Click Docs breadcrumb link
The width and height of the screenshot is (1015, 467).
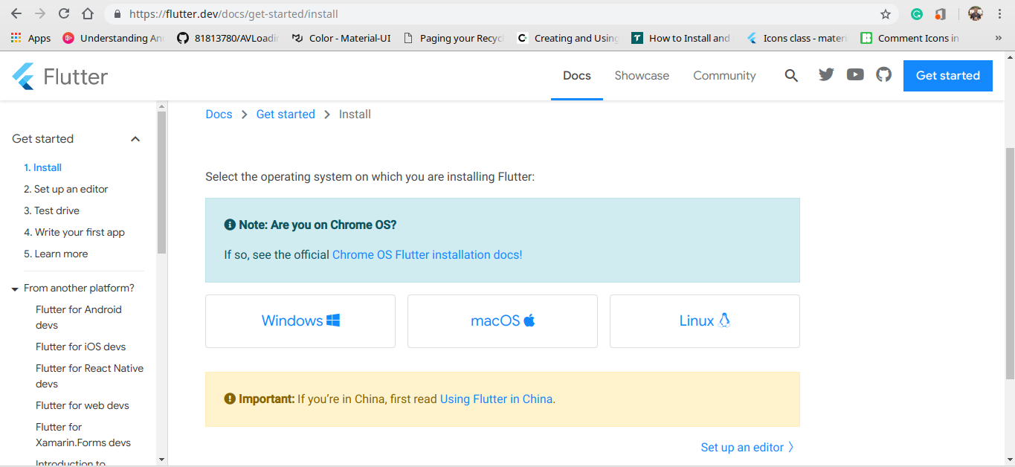pyautogui.click(x=219, y=115)
